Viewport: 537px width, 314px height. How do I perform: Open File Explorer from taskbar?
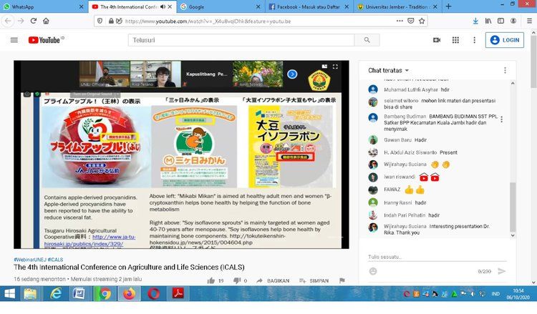click(x=30, y=294)
